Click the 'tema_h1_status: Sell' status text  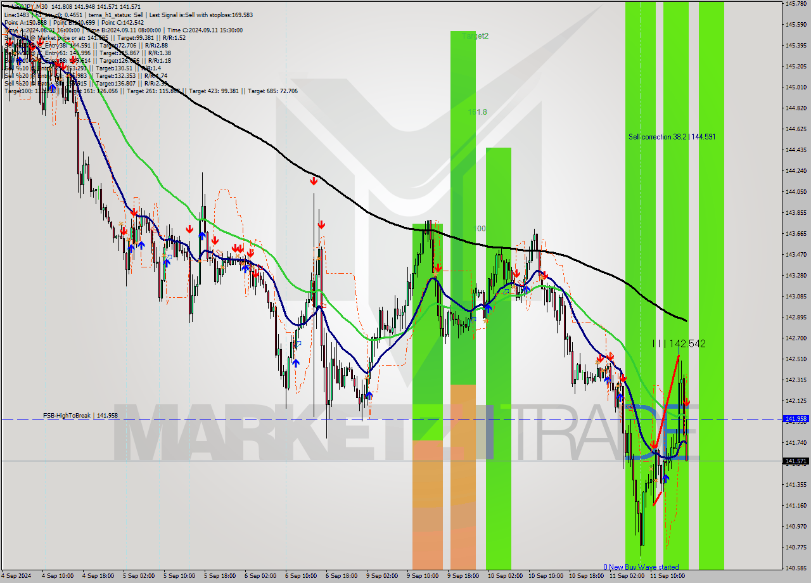point(116,15)
